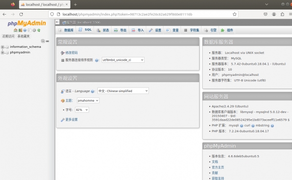Image resolution: width=292 pixels, height=180 pixels.
Task: Open the list all tabs chevron in Firefox
Action: point(267,4)
